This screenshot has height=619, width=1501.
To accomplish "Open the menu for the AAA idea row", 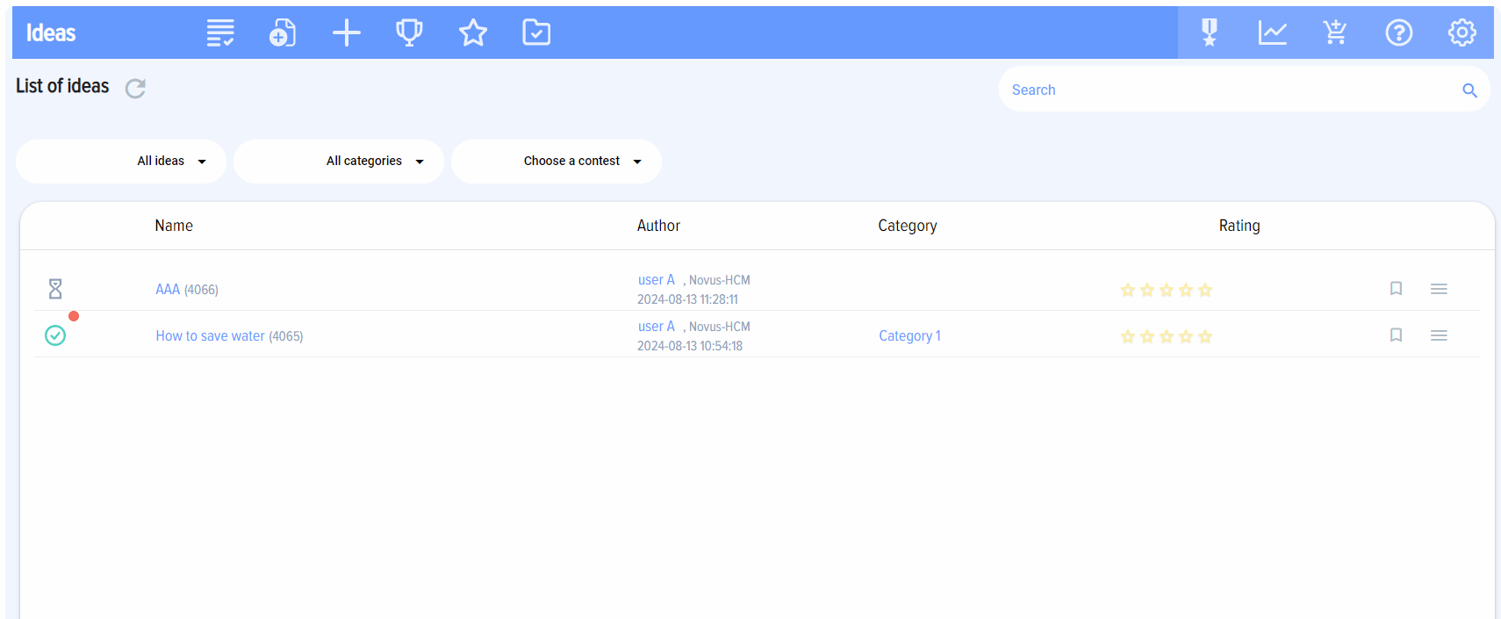I will (x=1439, y=289).
